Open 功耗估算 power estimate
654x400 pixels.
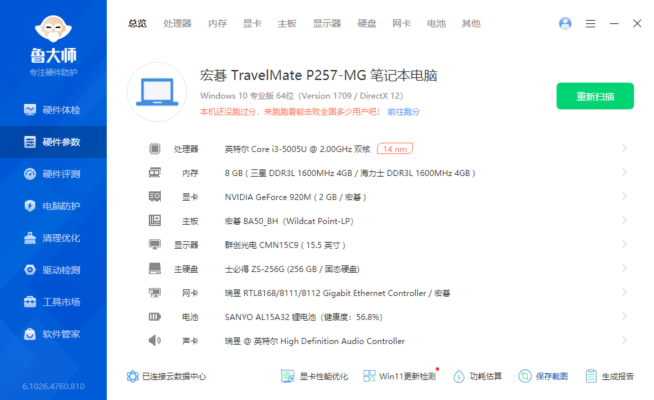tap(478, 376)
